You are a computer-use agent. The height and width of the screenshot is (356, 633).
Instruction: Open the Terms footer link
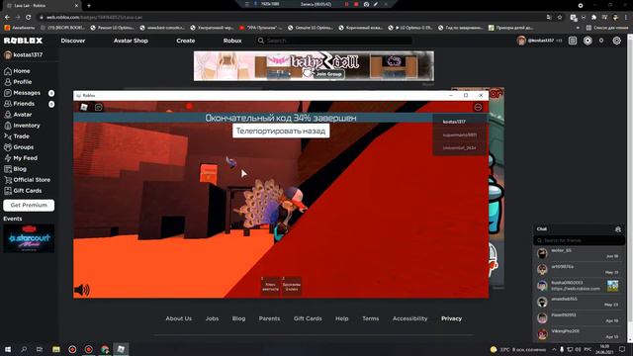click(x=371, y=318)
